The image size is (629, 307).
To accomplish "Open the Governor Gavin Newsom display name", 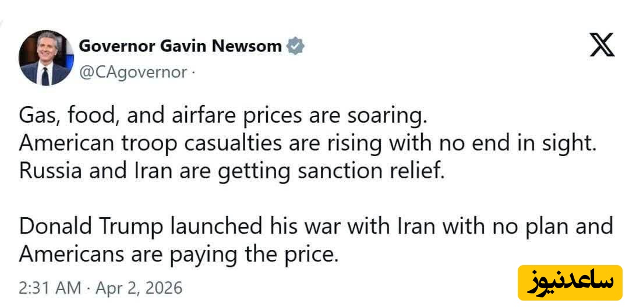I will 180,46.
